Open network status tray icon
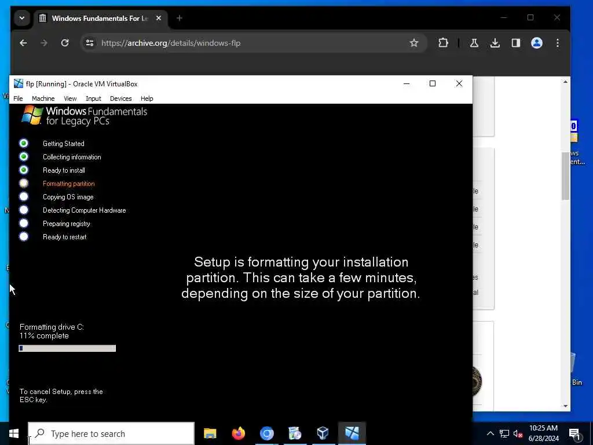This screenshot has width=593, height=445. (x=504, y=433)
